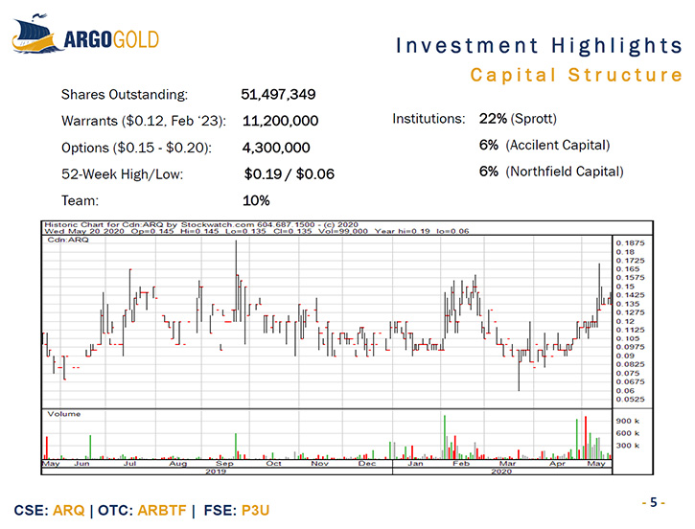
Task: Click the 0.09 price axis label
Action: click(x=625, y=356)
